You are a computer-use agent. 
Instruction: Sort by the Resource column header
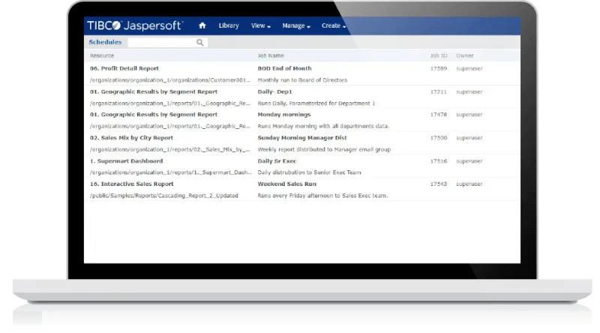click(x=102, y=55)
